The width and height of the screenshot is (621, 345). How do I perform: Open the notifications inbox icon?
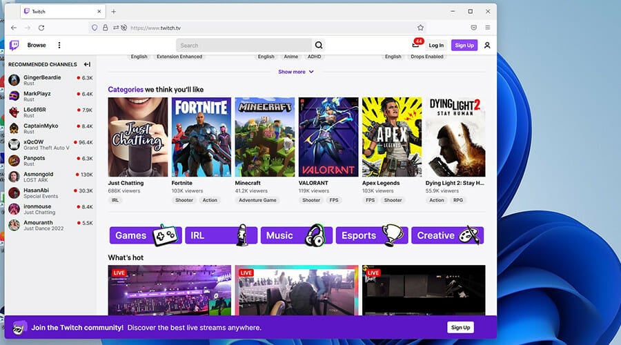[x=415, y=46]
